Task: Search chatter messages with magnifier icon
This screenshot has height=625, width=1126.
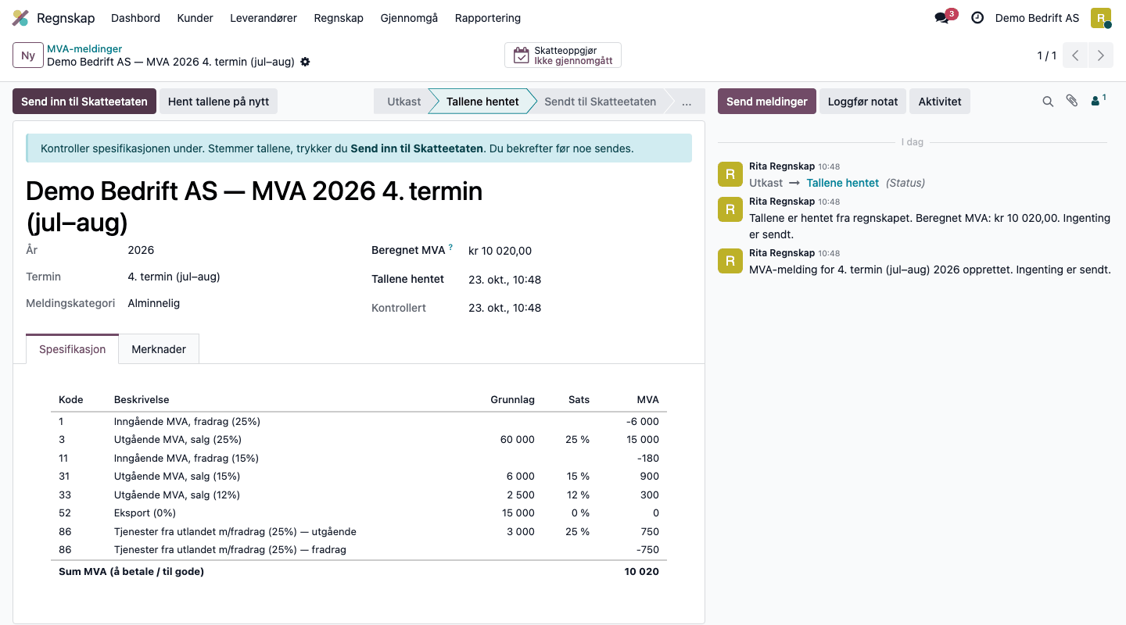Action: pyautogui.click(x=1048, y=102)
